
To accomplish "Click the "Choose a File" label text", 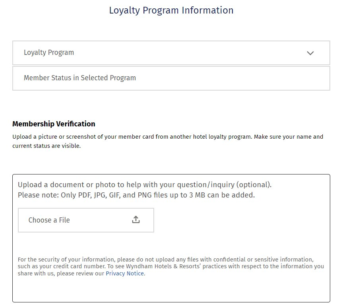I will (49, 220).
